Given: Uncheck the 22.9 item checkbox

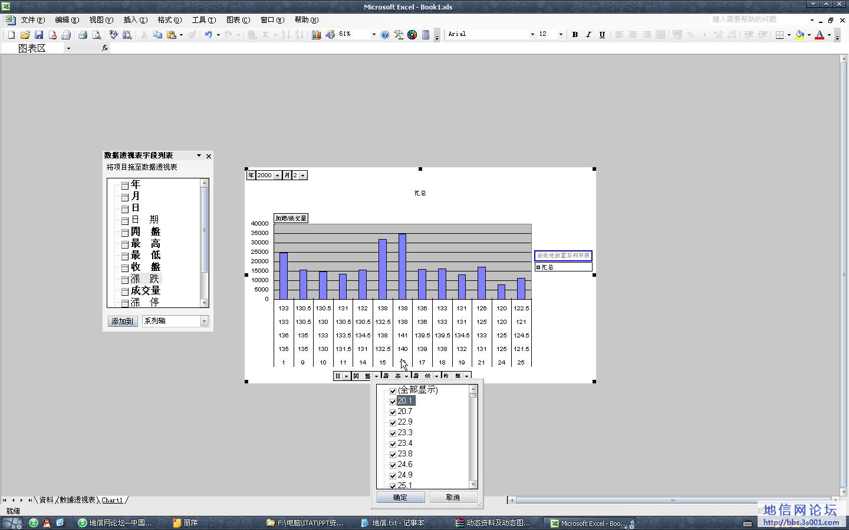Looking at the screenshot, I should click(393, 423).
